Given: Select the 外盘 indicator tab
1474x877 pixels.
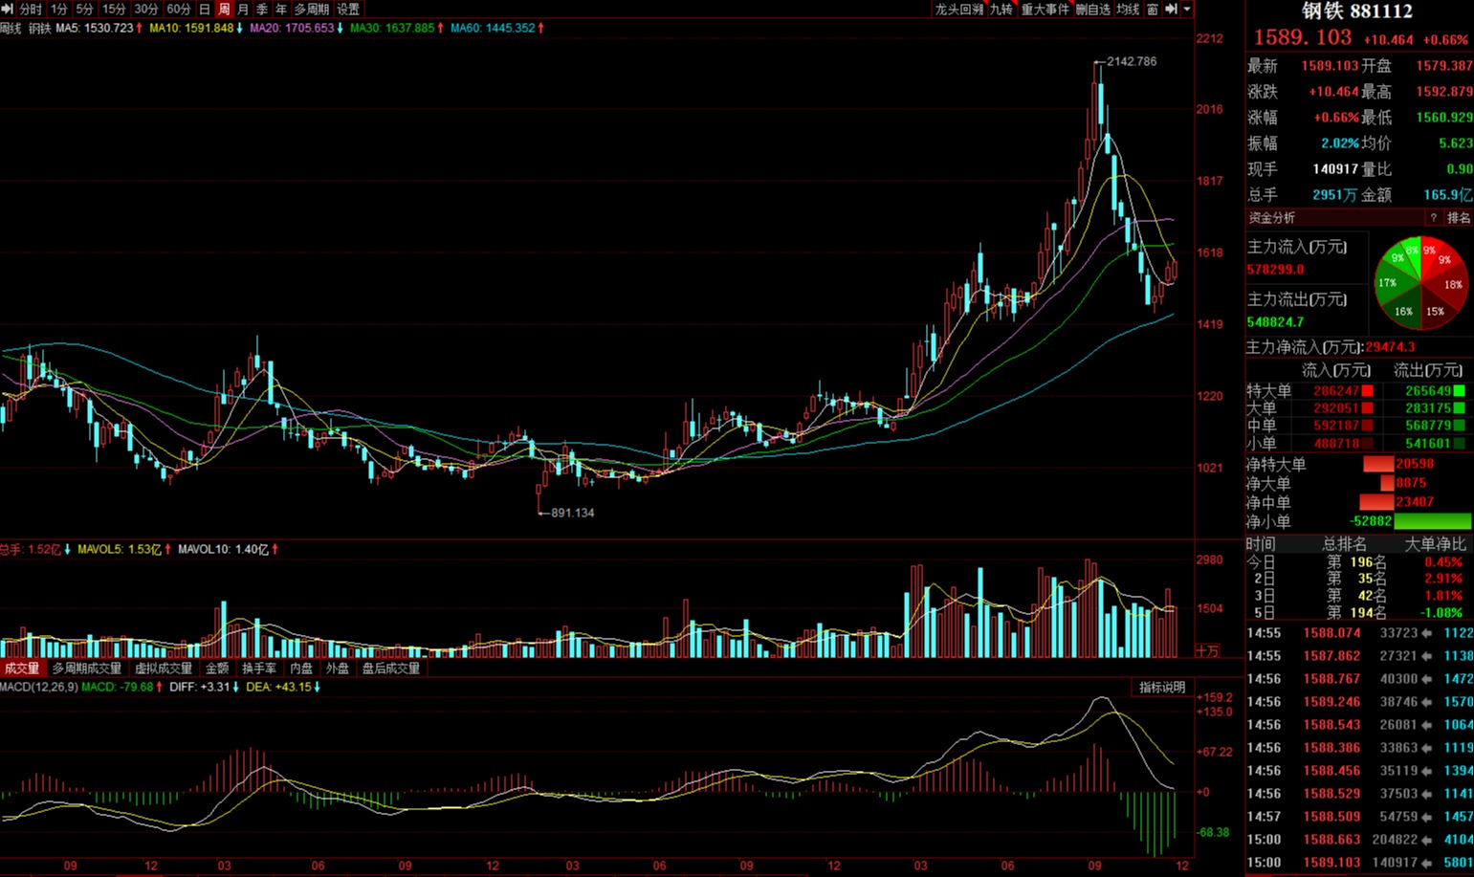Looking at the screenshot, I should coord(338,669).
